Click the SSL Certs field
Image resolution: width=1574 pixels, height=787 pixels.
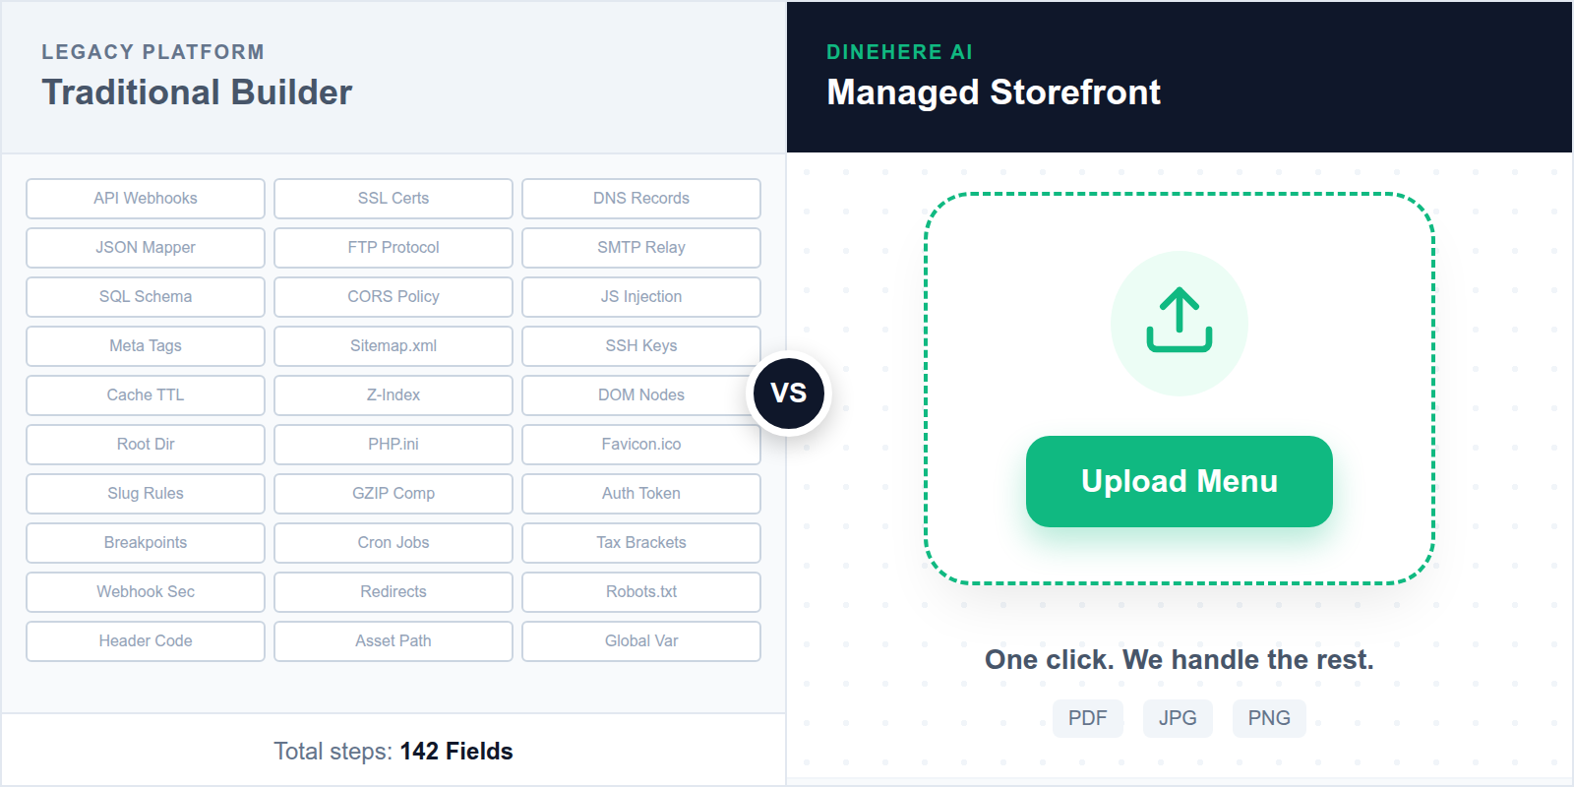[x=393, y=199]
